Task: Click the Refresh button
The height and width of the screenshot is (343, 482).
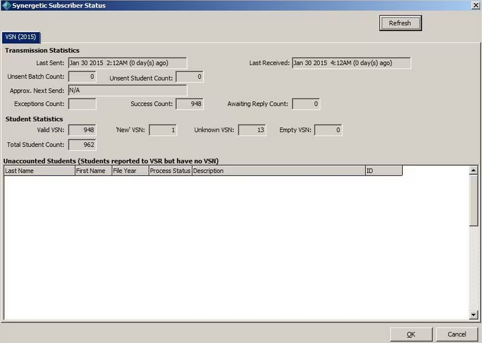Action: coord(400,23)
